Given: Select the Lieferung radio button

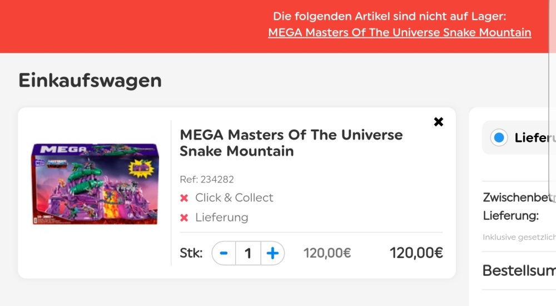Looking at the screenshot, I should 499,137.
